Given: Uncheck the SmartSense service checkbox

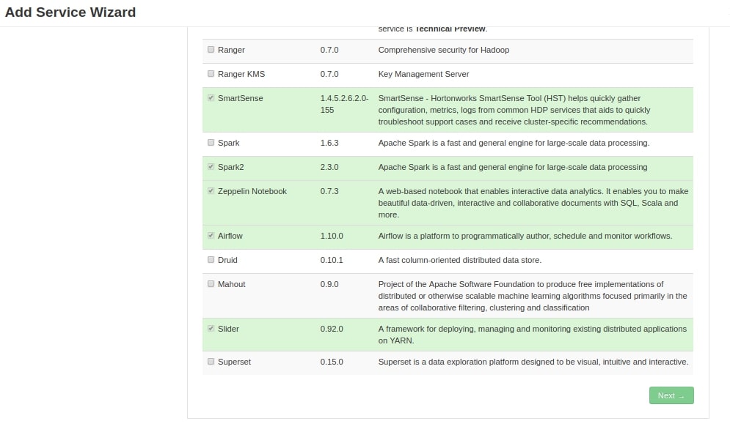Looking at the screenshot, I should pos(211,98).
